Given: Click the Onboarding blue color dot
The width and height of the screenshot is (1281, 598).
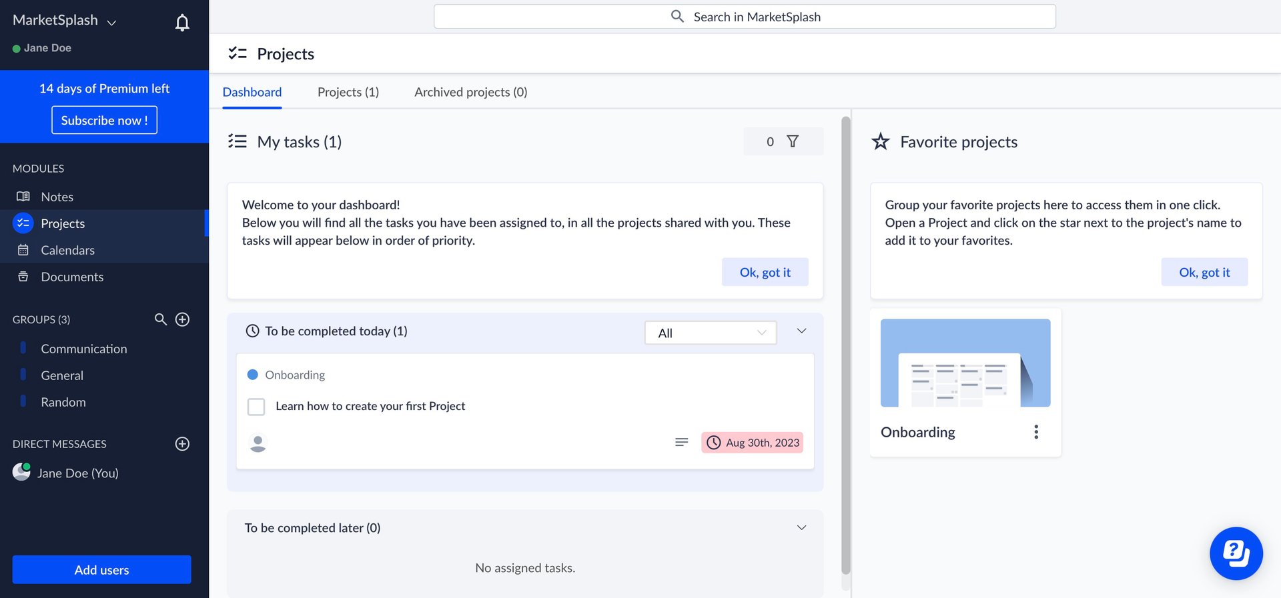Looking at the screenshot, I should point(253,375).
